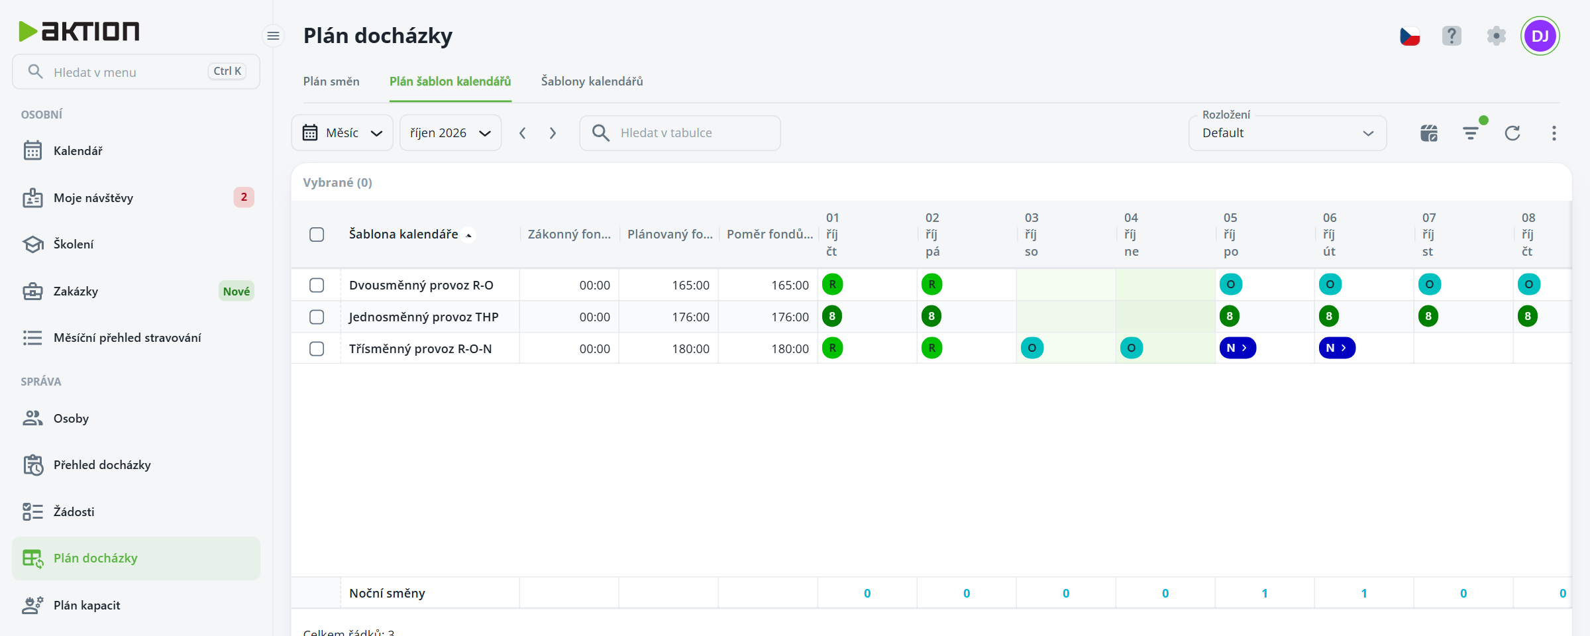Open the Měsíc period dropdown
1590x636 pixels.
(342, 133)
